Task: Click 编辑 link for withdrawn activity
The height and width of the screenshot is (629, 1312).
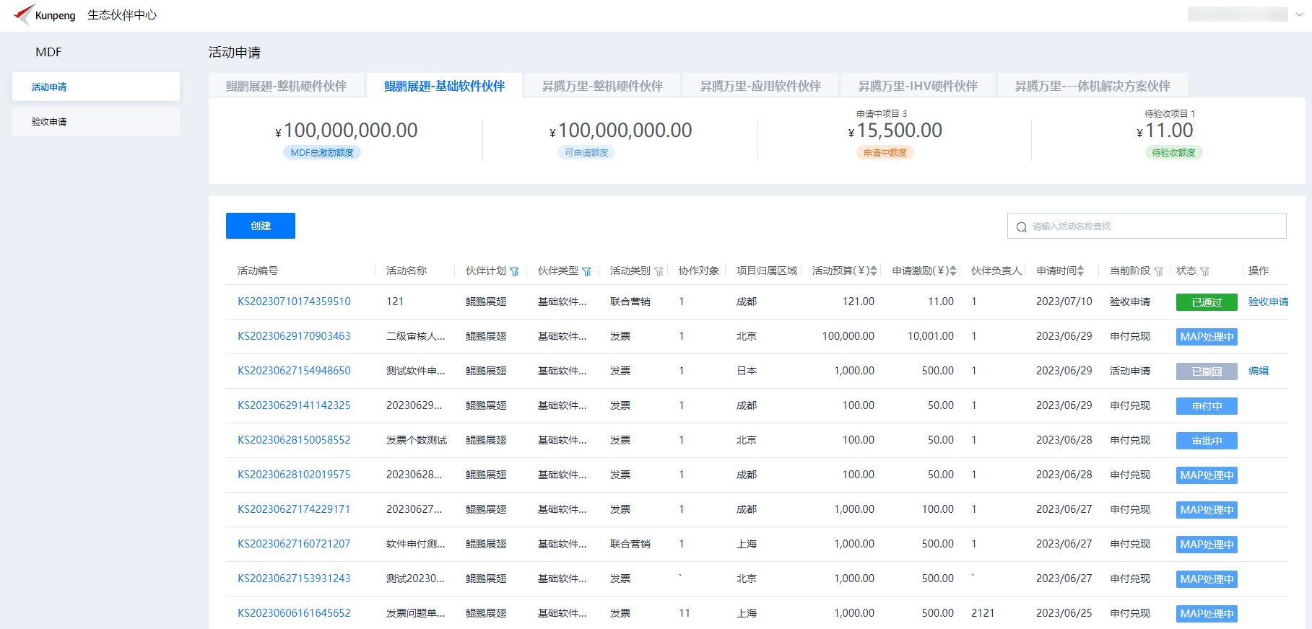Action: point(1259,371)
